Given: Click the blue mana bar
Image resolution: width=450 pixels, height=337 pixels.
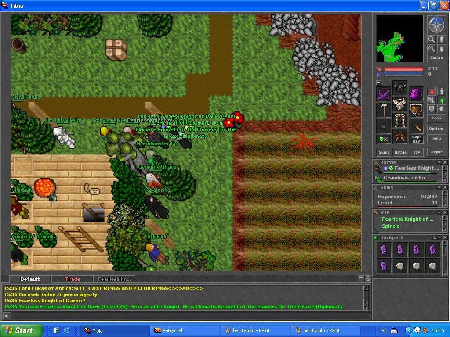Looking at the screenshot, I should coord(403,74).
